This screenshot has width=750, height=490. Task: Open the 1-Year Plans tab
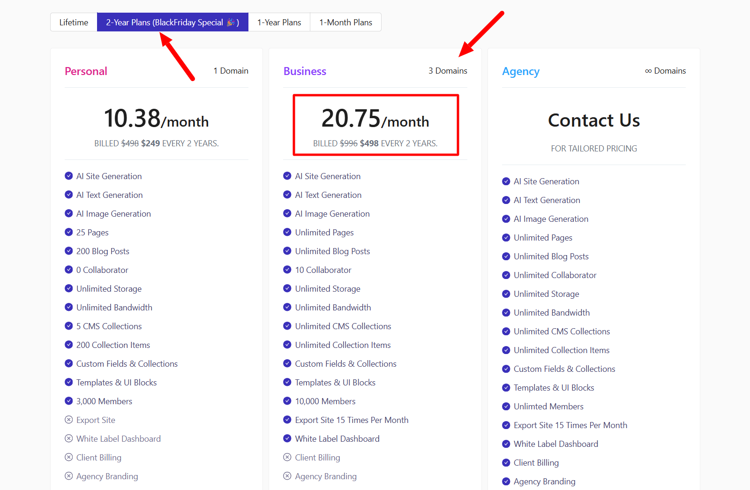279,23
